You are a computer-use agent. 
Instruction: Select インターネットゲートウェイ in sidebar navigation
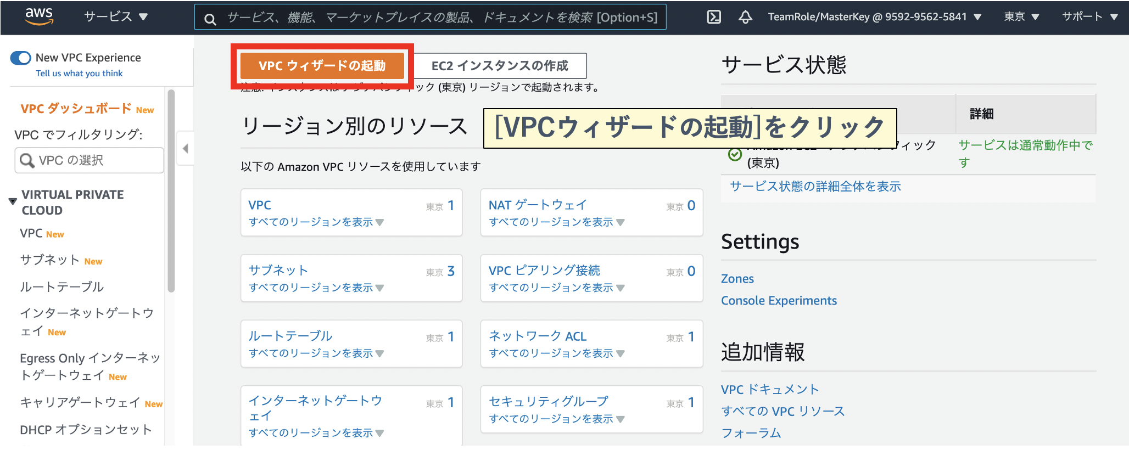87,322
